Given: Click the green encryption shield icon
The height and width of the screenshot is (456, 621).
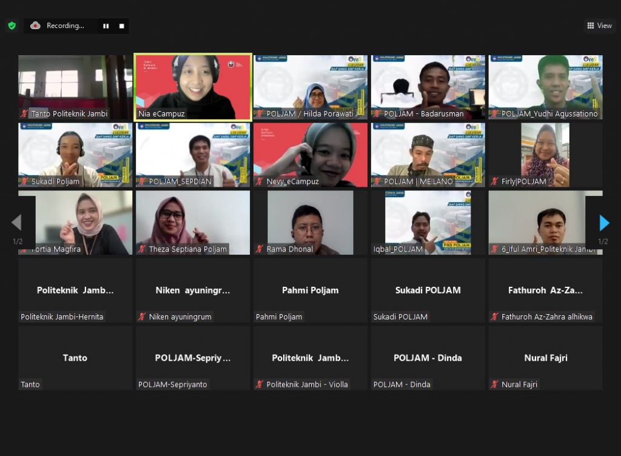Looking at the screenshot, I should 12,25.
